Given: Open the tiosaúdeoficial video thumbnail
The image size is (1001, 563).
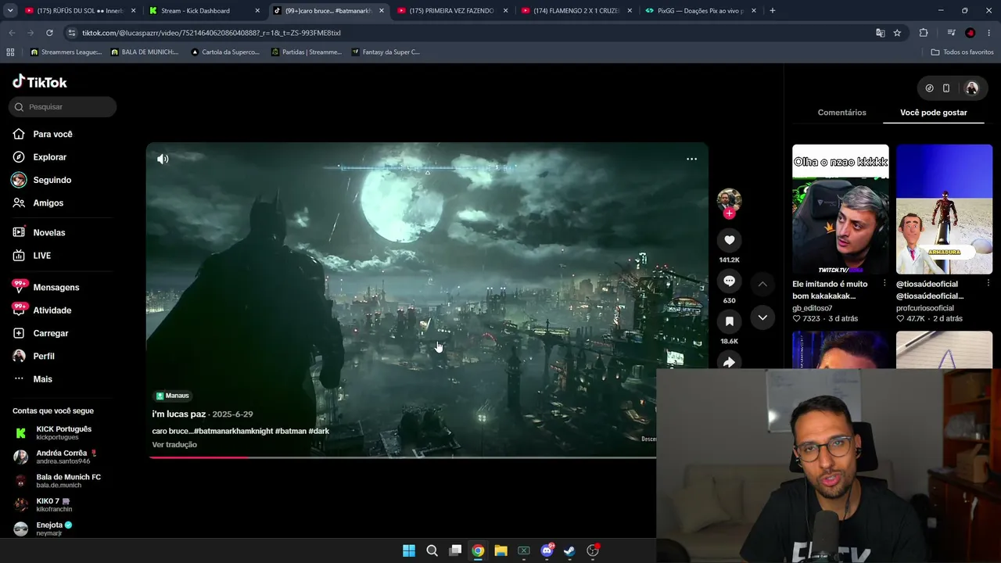Looking at the screenshot, I should [944, 209].
